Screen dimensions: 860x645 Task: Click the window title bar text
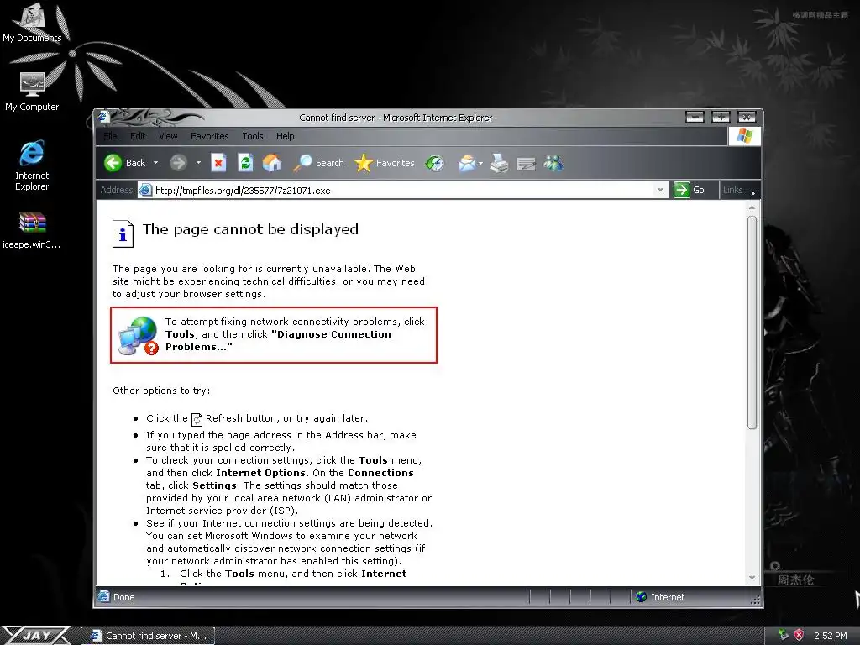[396, 118]
